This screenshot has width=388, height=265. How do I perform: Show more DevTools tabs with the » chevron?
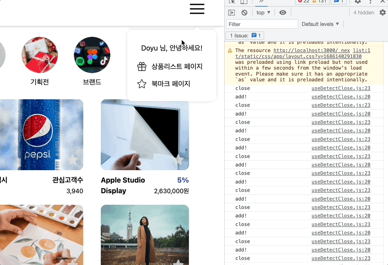(261, 1)
